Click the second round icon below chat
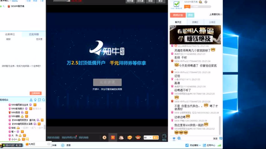266x149 pixels. [x=179, y=138]
